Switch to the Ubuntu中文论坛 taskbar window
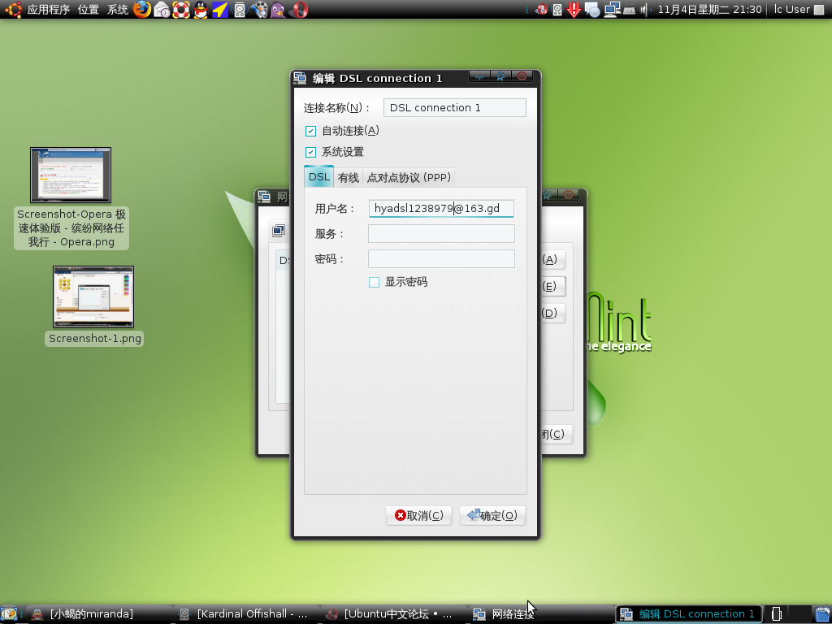 click(393, 614)
